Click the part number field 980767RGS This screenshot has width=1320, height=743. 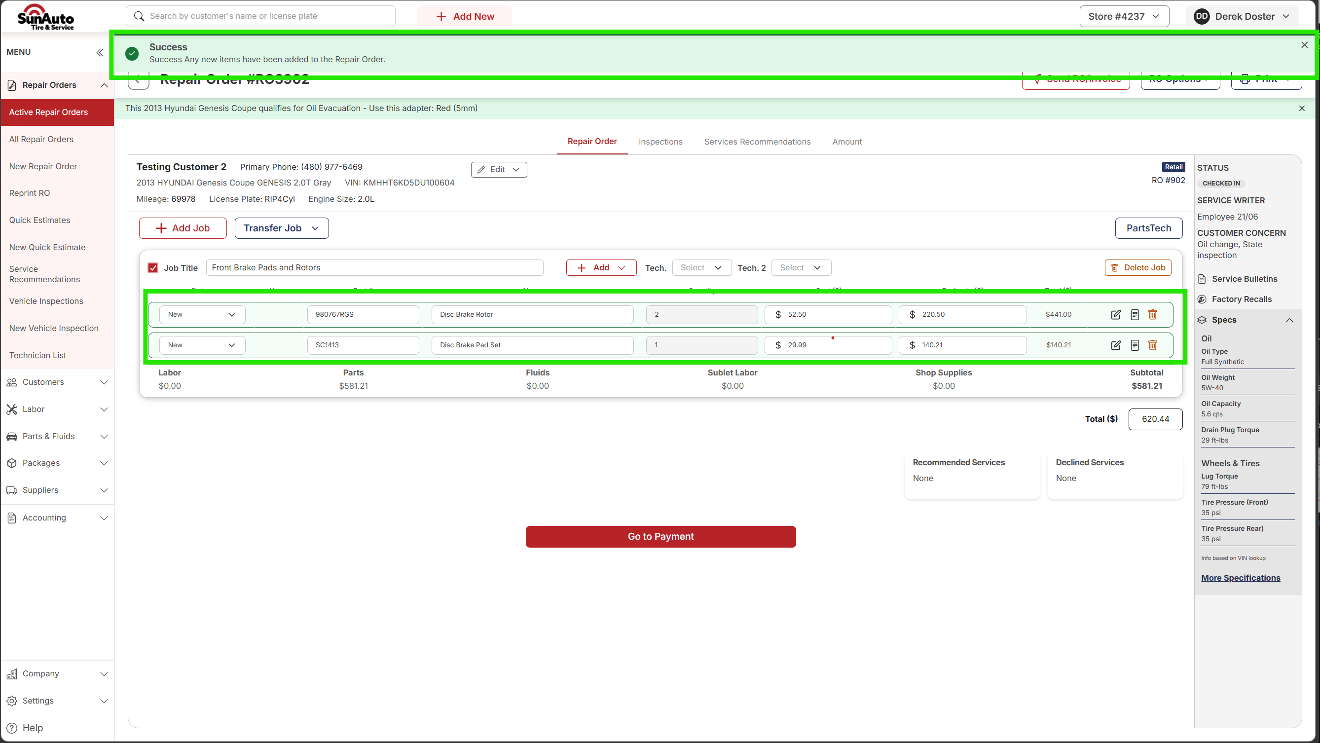pos(363,315)
